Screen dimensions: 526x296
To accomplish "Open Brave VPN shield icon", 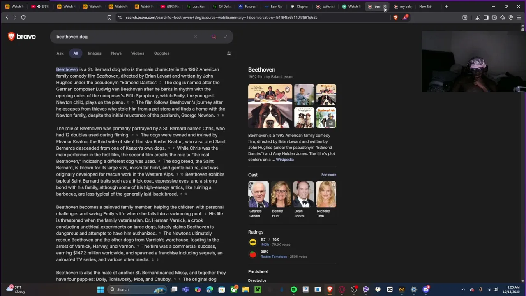I will tap(511, 17).
